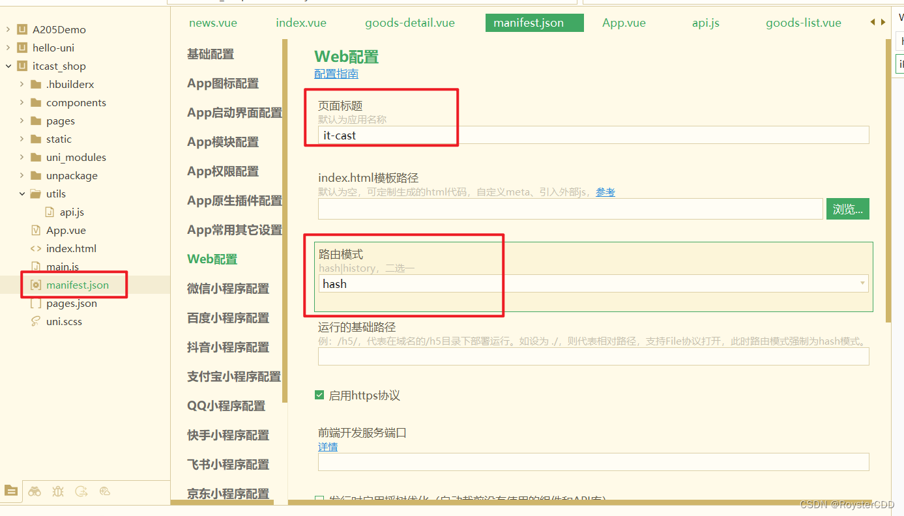Click the 运行的基础路径 input field

(x=594, y=356)
